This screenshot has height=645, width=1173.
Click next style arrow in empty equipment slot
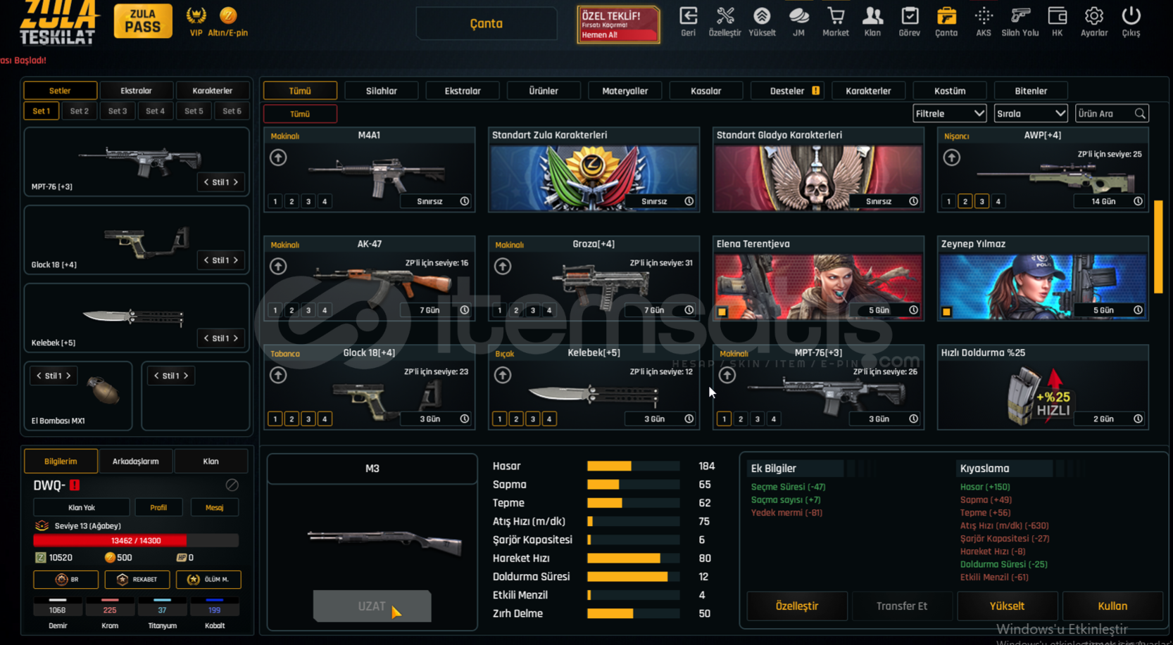[x=186, y=376]
